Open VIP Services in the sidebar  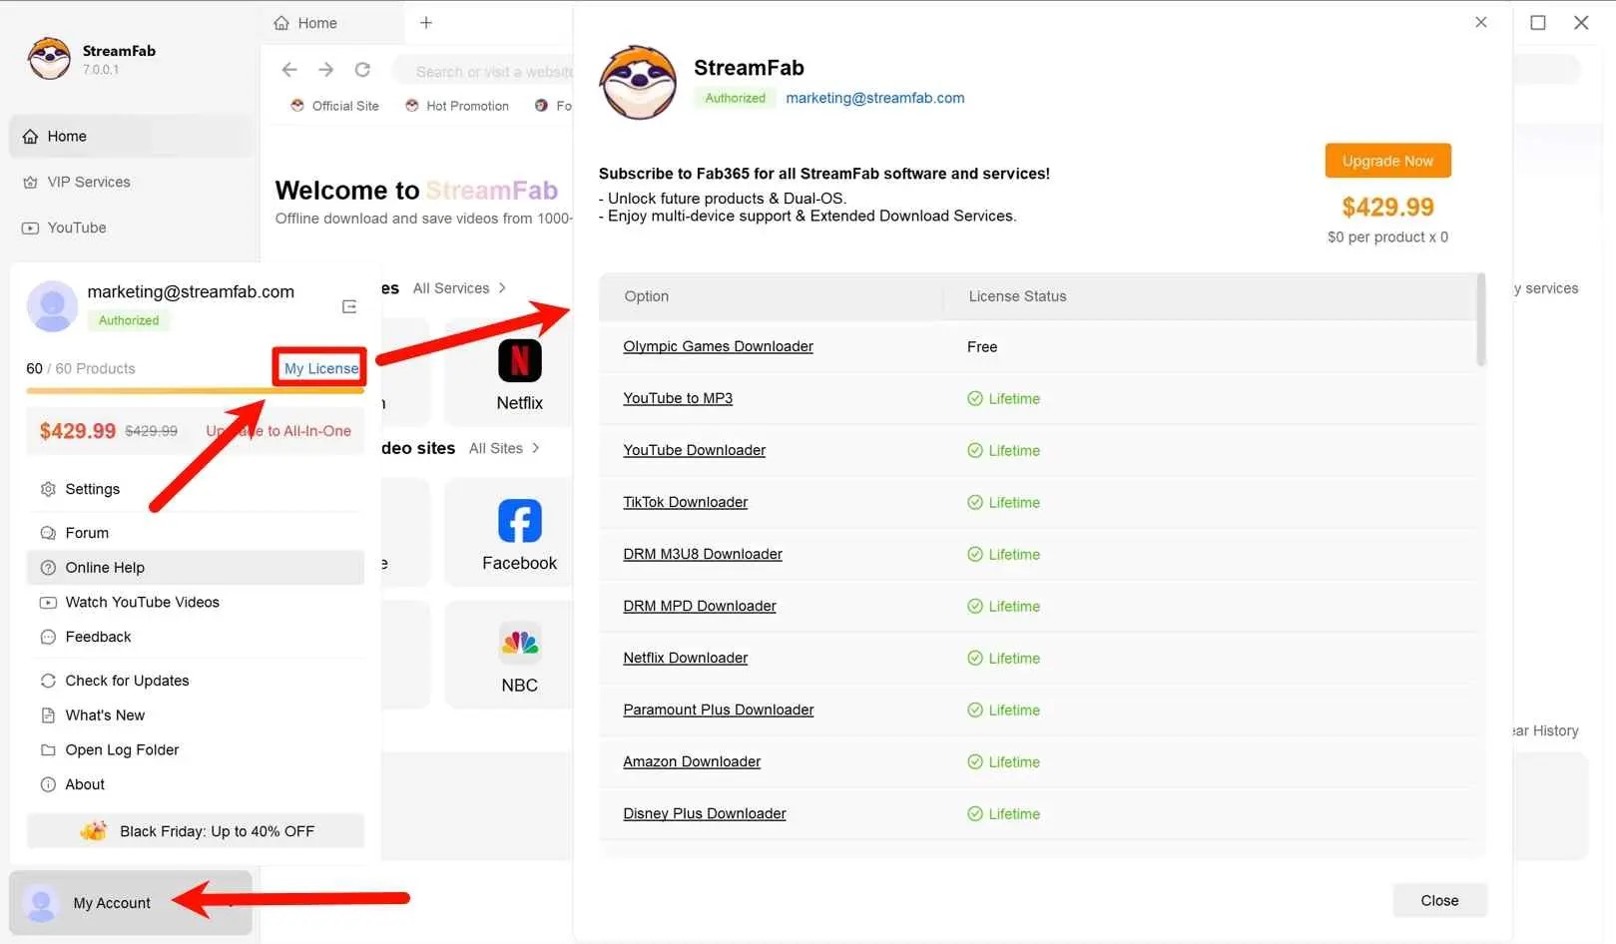(x=88, y=182)
